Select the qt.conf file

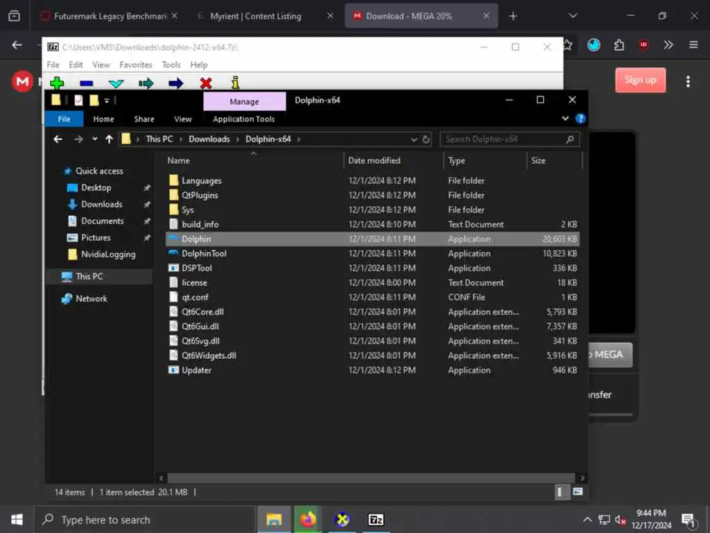click(195, 297)
